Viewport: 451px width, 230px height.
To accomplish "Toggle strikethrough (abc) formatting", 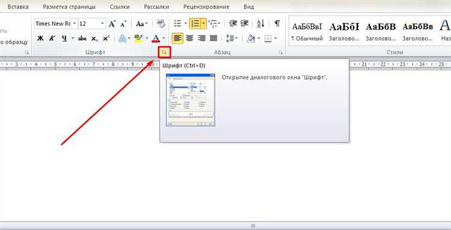I will (82, 38).
